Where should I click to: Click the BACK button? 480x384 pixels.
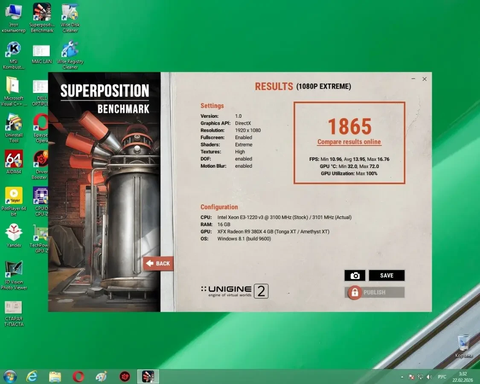tap(158, 263)
